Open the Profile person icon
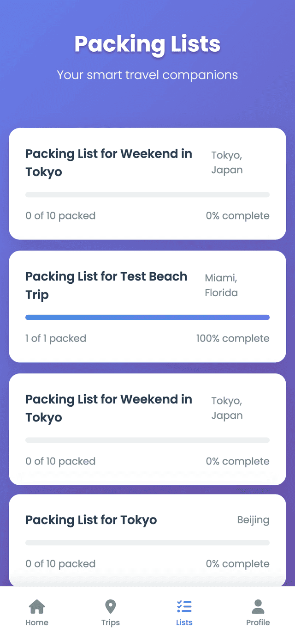The width and height of the screenshot is (295, 641). click(258, 605)
